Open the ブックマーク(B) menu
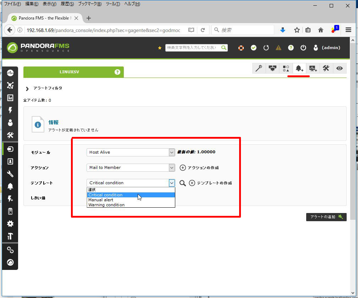The width and height of the screenshot is (358, 298). [x=90, y=4]
